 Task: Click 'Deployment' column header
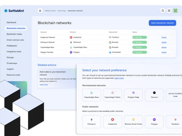pyautogui.click(x=113, y=32)
